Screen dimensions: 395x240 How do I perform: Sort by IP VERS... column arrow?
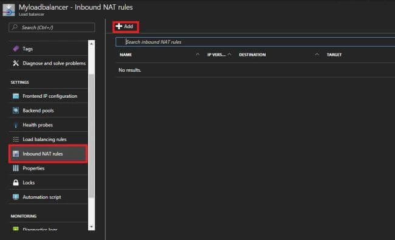(x=229, y=55)
